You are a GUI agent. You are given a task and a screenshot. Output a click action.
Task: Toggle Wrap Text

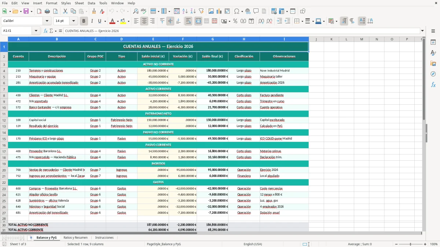coord(188,21)
